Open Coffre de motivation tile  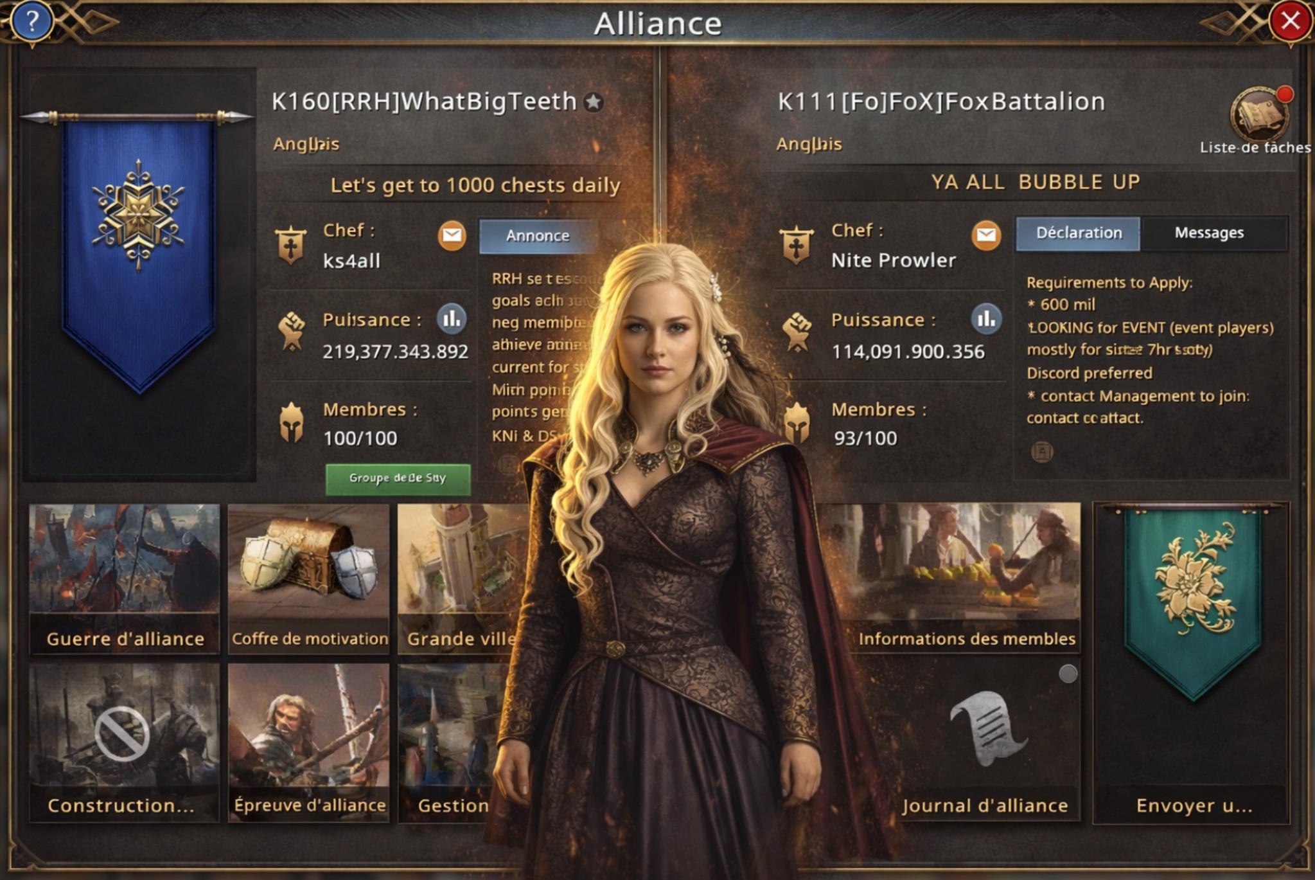click(x=309, y=579)
